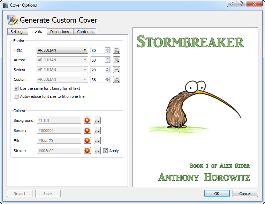Clear the Stroke color value
This screenshot has width=265, height=204.
coord(87,151)
